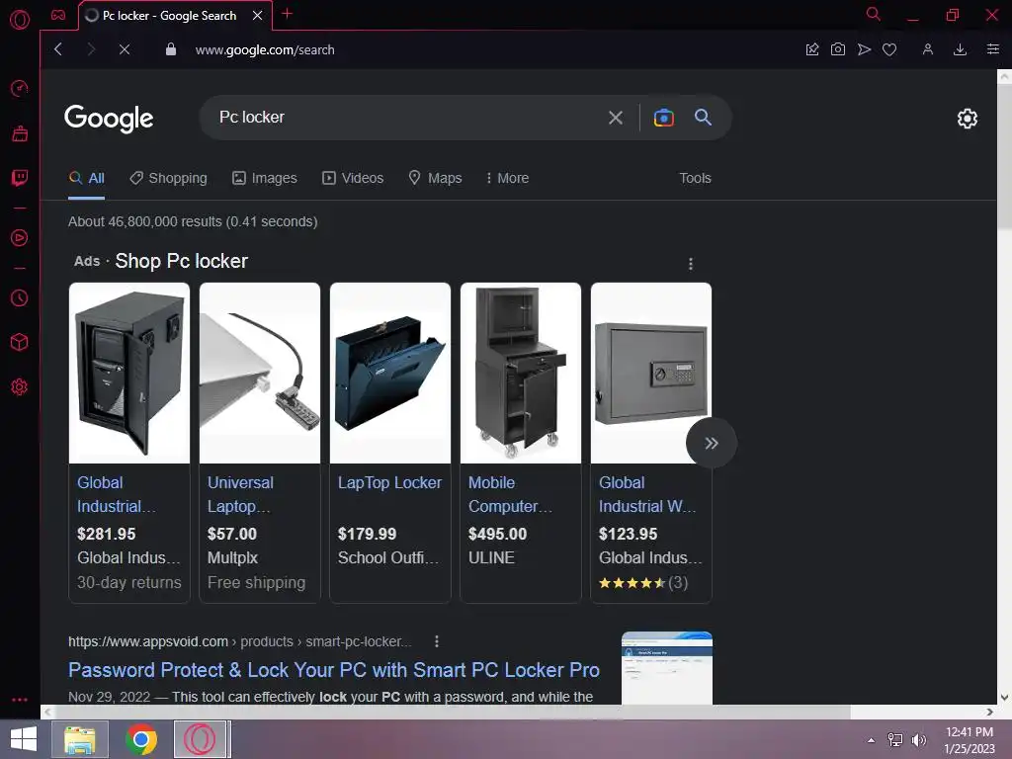Stop loading the page

coord(125,49)
